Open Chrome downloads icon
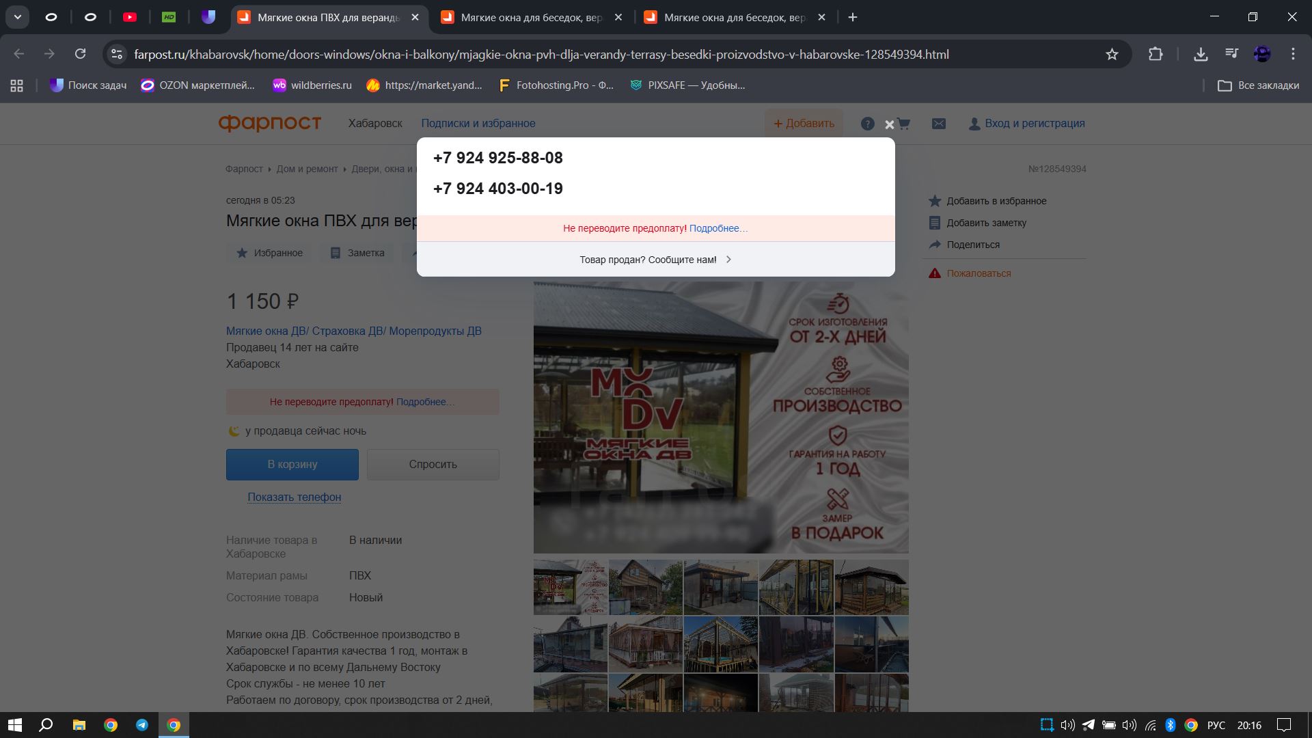 coord(1201,54)
